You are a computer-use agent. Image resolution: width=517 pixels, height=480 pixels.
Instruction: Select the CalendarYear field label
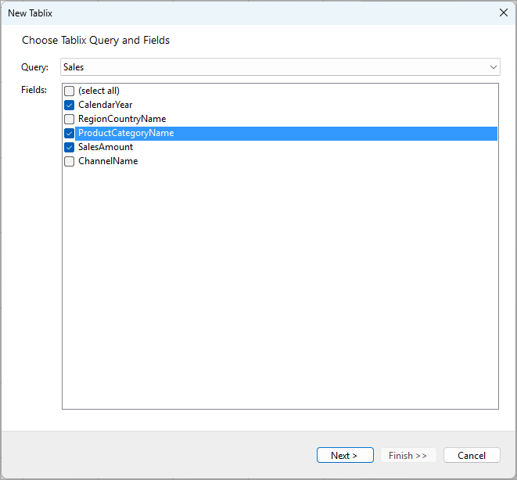point(105,105)
